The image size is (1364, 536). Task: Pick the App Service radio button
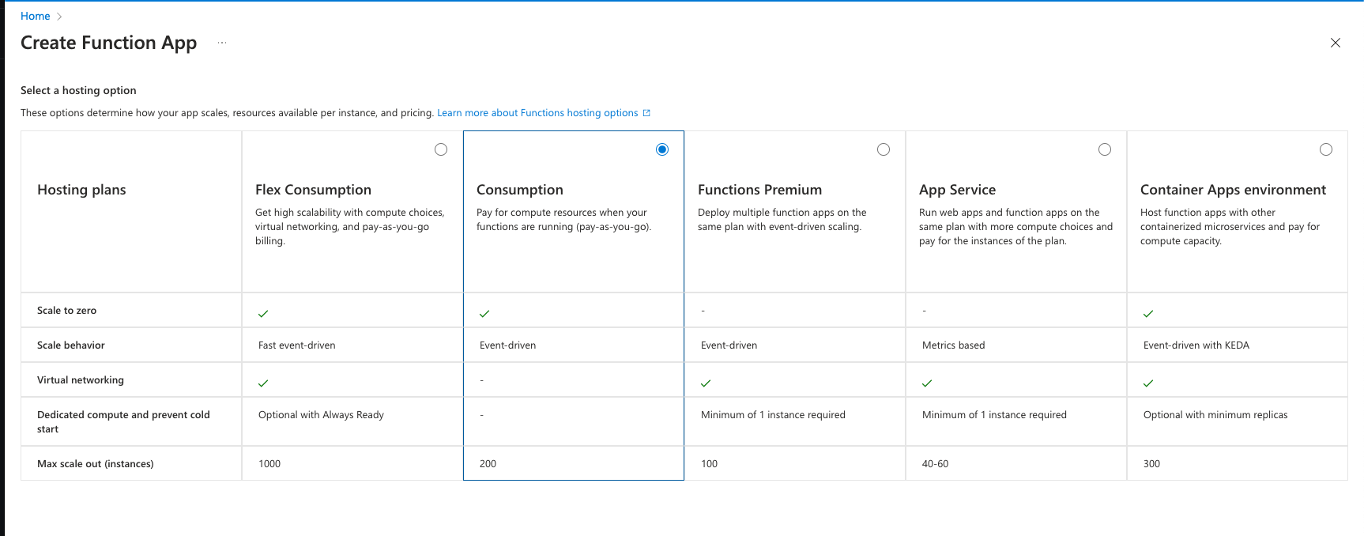click(1105, 149)
